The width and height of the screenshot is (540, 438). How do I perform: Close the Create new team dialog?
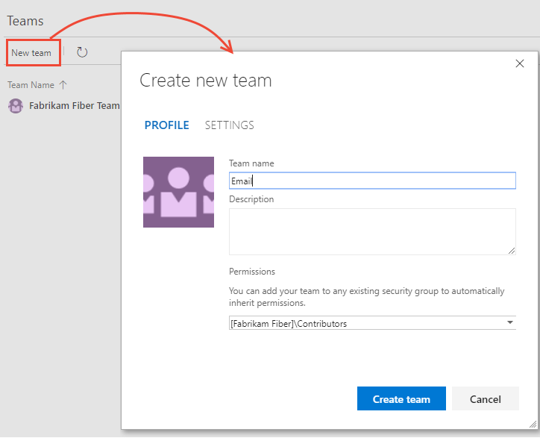[x=520, y=64]
